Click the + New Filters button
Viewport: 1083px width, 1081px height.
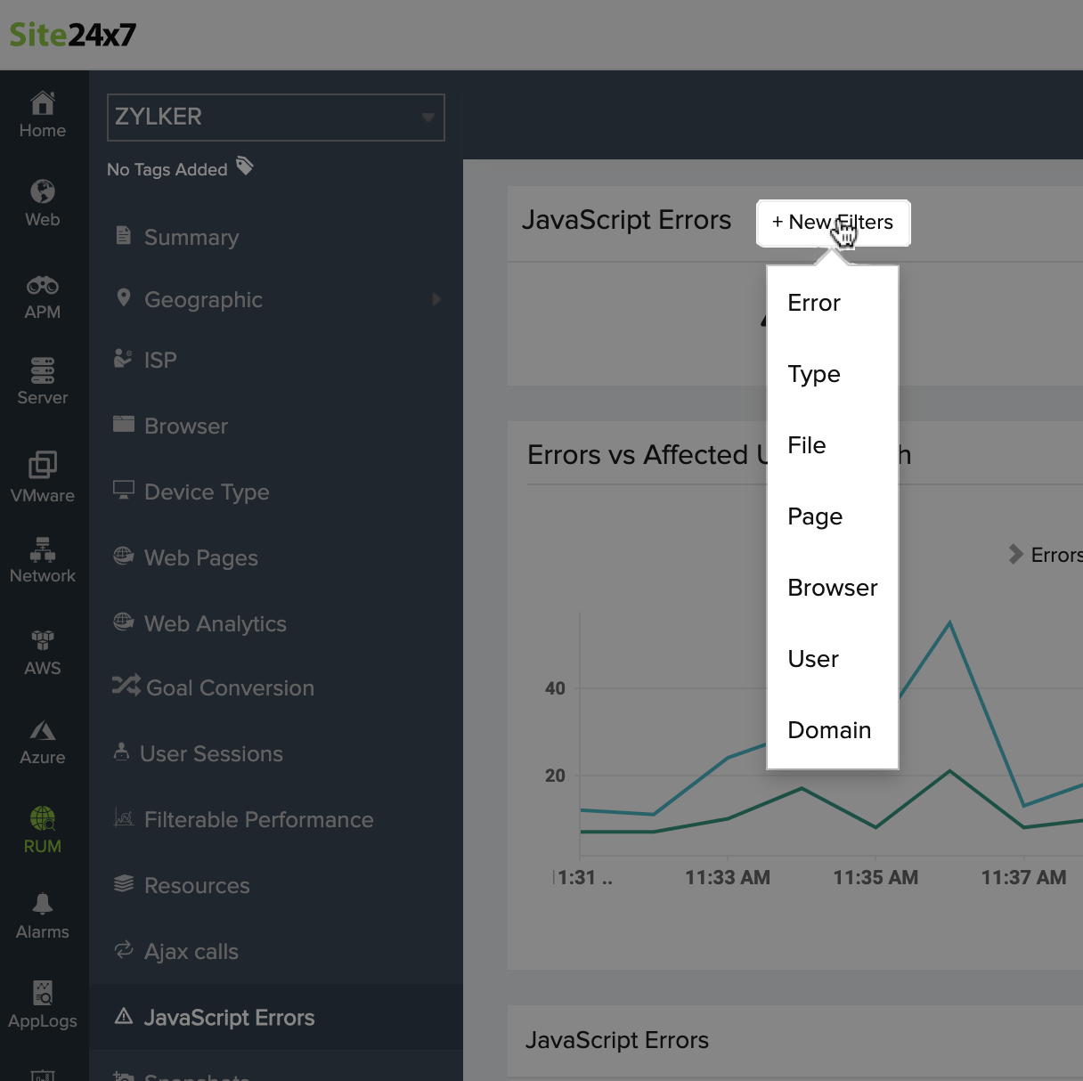point(832,223)
